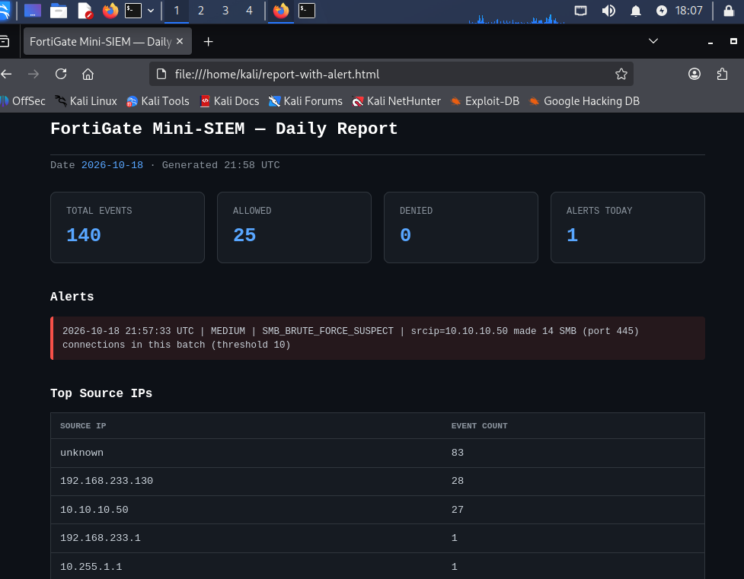Open the volume control in the tray
This screenshot has width=744, height=579.
608,11
